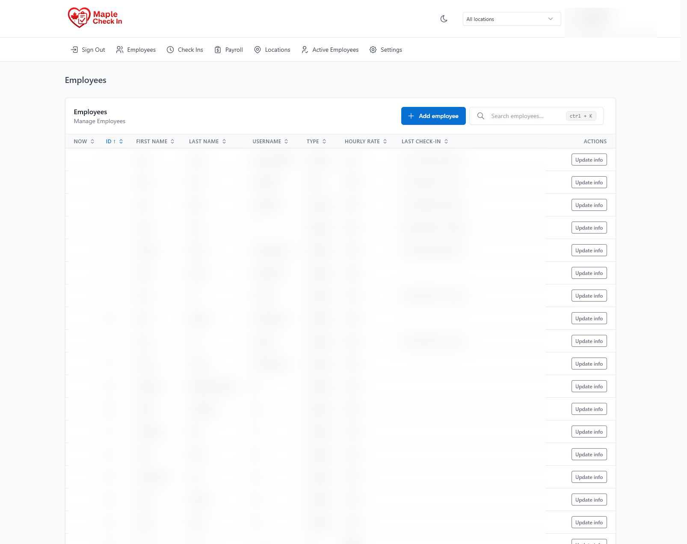
Task: Click the search magnifier icon
Action: (x=480, y=116)
